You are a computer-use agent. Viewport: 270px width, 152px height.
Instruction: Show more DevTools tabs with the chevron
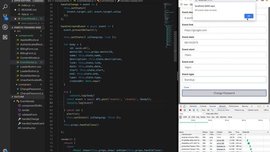coord(252,106)
